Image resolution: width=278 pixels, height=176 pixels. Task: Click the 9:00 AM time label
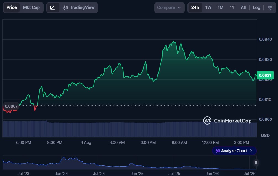tap(179, 142)
